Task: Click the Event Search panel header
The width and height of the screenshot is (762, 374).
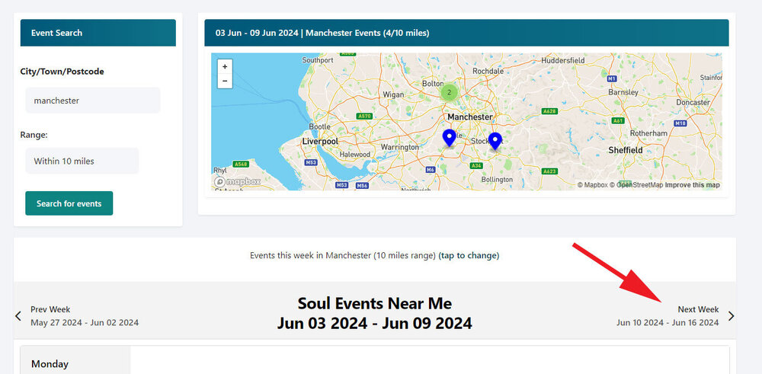Action: point(98,33)
